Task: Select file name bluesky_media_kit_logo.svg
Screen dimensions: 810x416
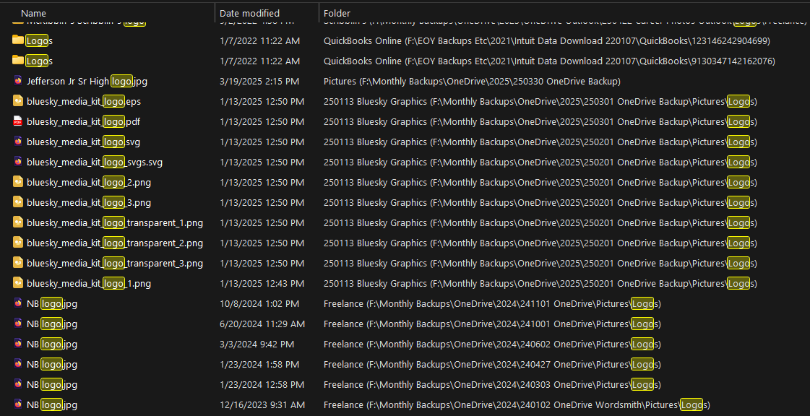Action: [83, 142]
